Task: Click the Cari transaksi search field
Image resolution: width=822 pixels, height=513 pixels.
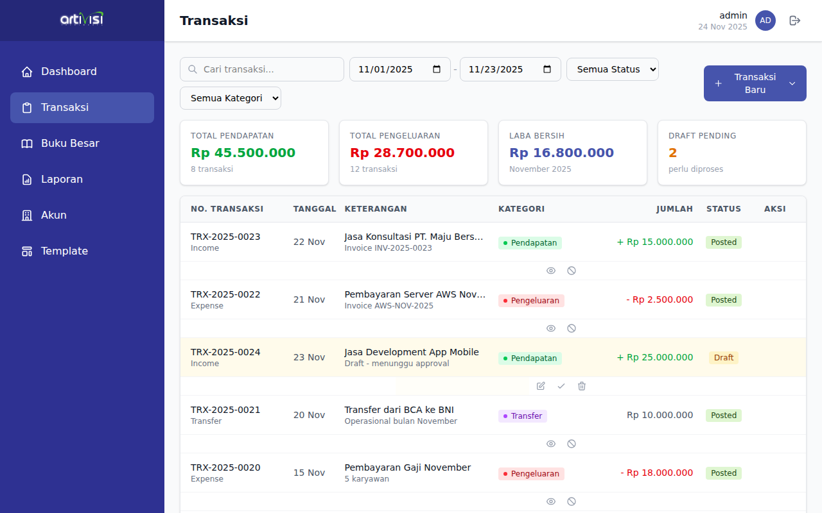Action: pyautogui.click(x=261, y=69)
